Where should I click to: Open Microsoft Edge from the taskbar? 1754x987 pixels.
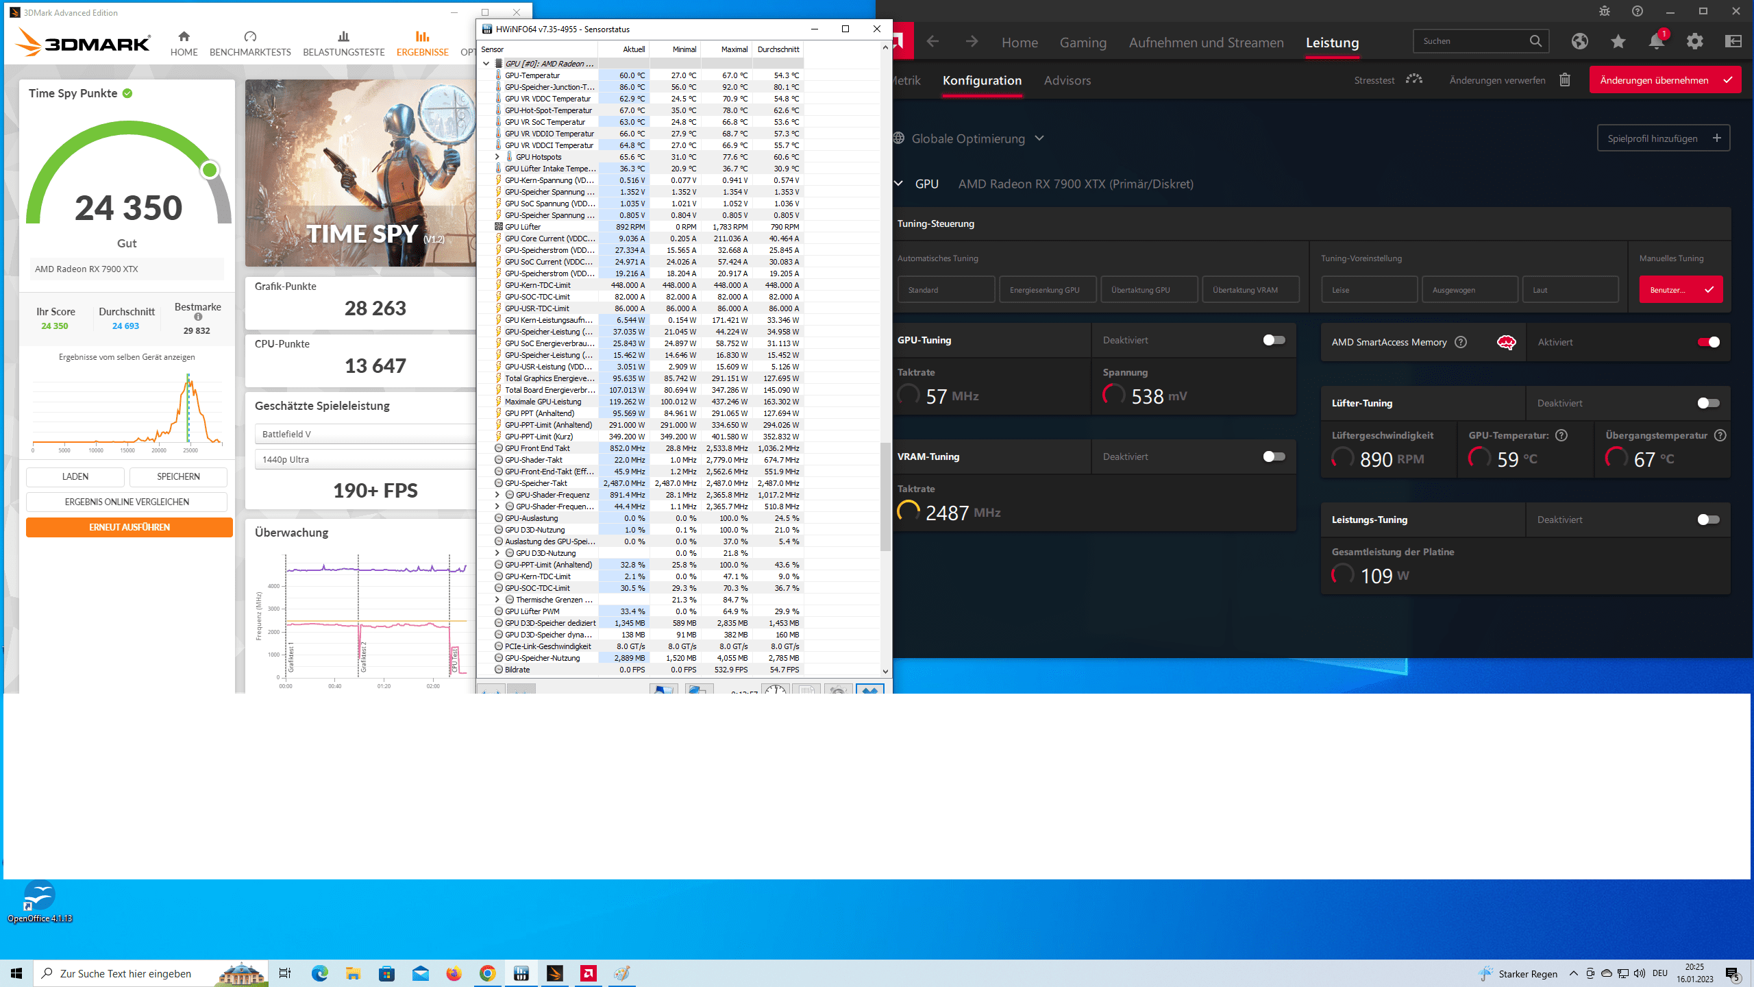[319, 973]
